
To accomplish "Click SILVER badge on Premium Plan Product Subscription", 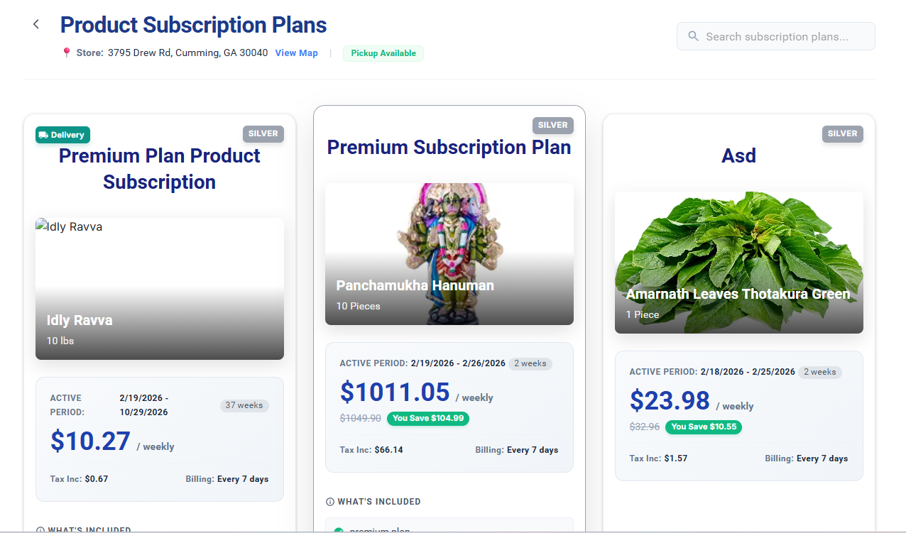I will pyautogui.click(x=263, y=133).
